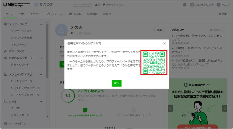Click the えのき account avatar in header
Image resolution: width=233 pixels, height=129 pixels.
(36, 5)
